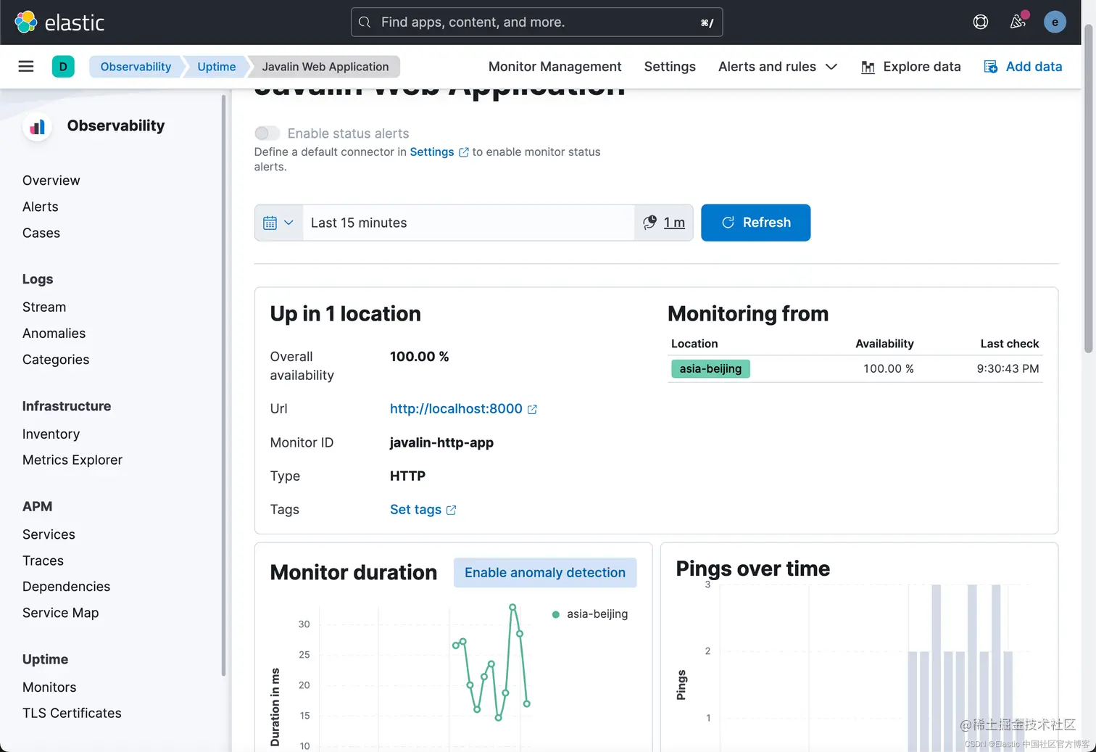
Task: Click the javalin-http-app monitor ID
Action: point(441,442)
